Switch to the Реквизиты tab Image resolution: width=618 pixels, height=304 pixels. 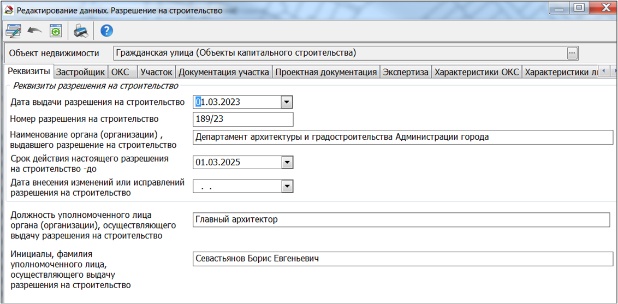pos(29,71)
